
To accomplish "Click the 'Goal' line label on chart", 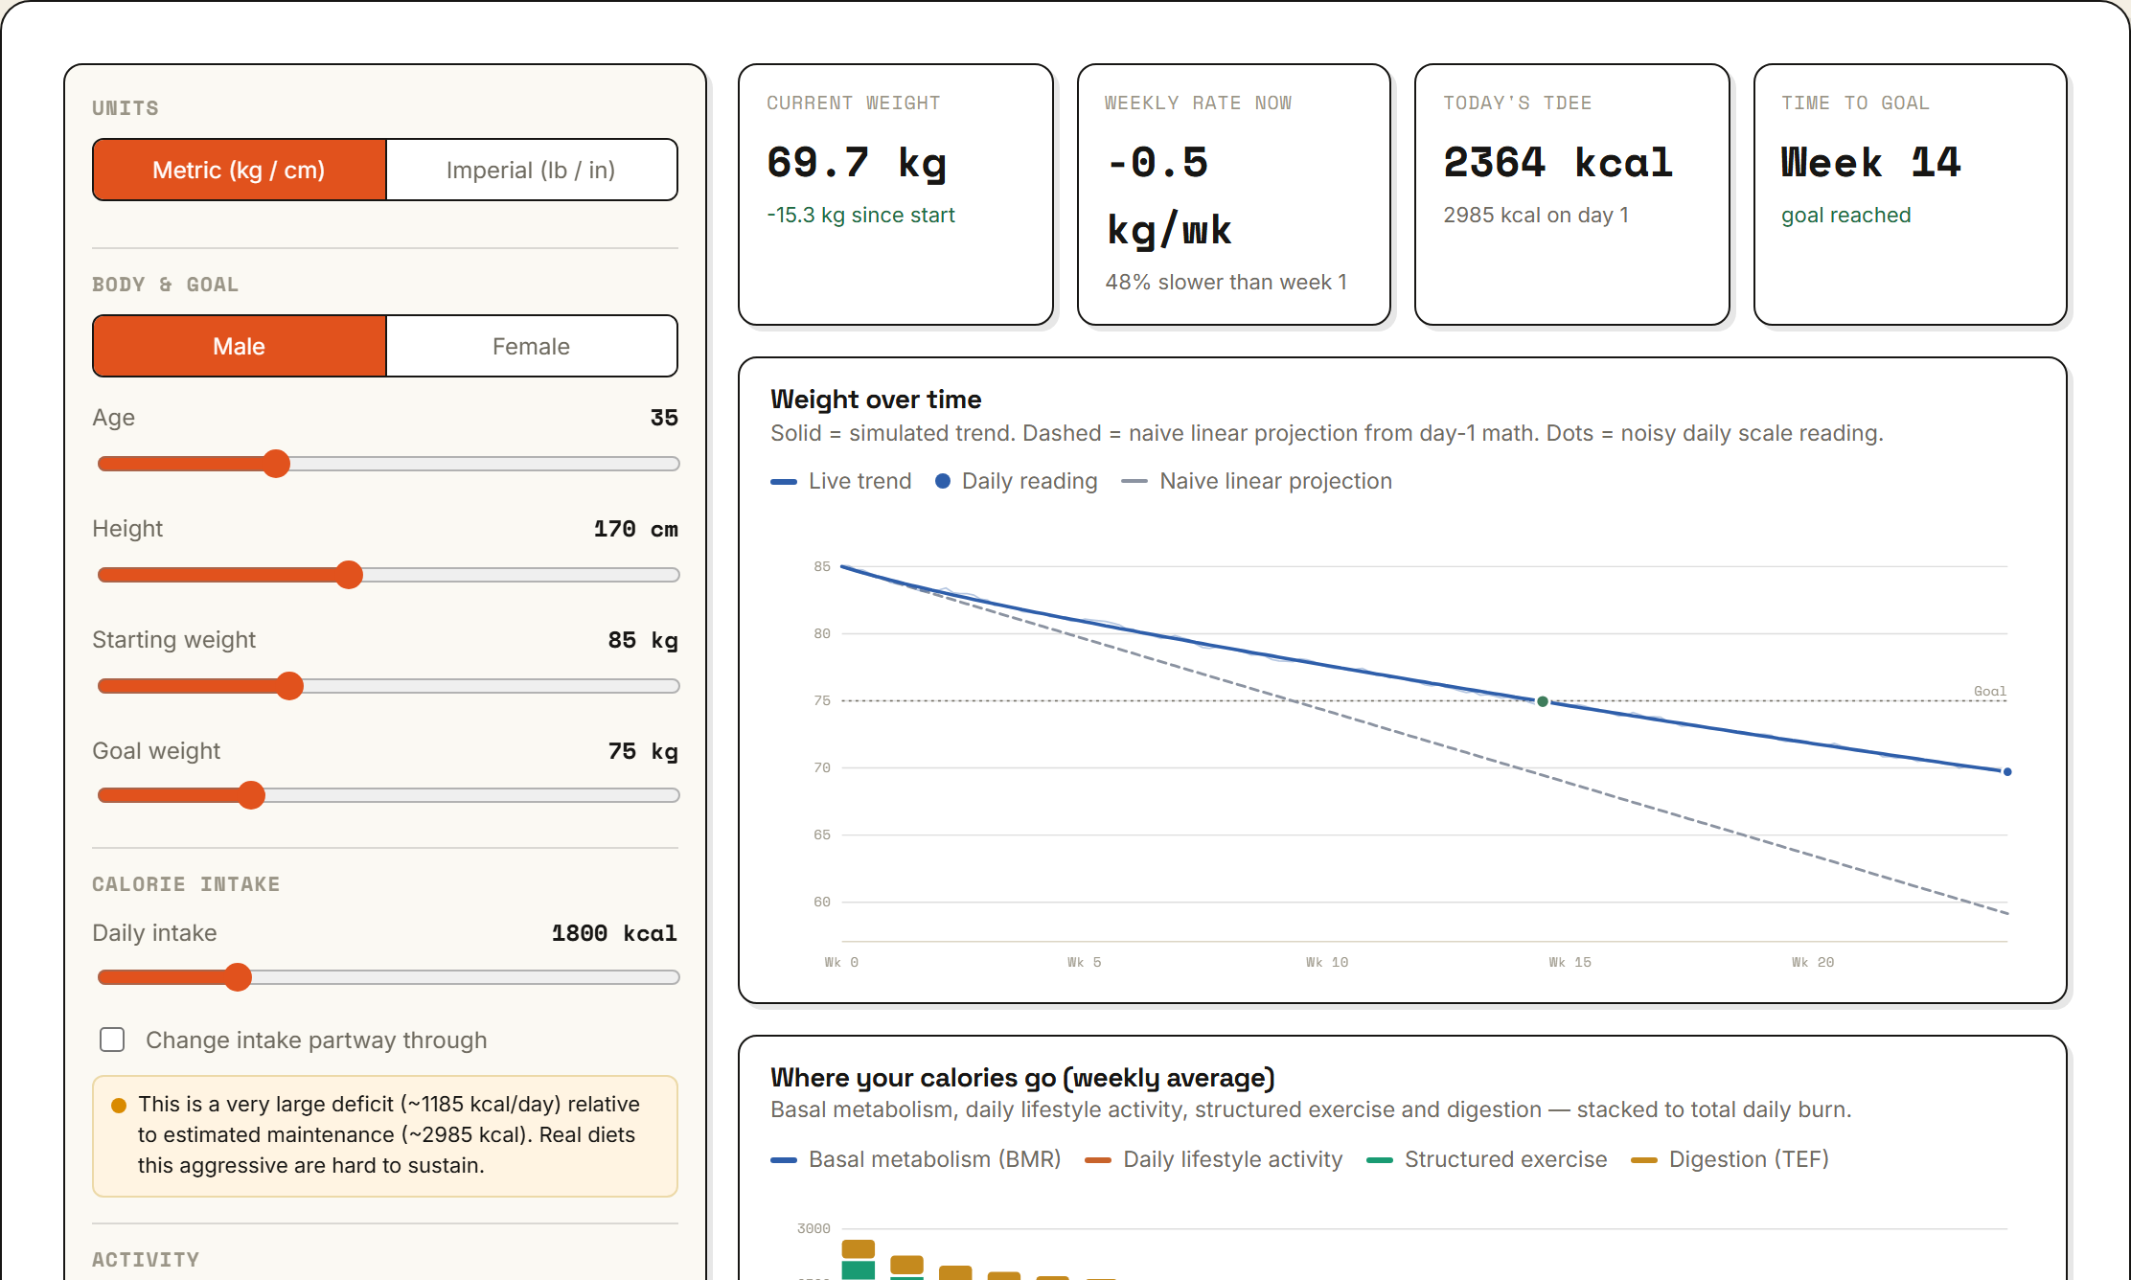I will point(1990,691).
